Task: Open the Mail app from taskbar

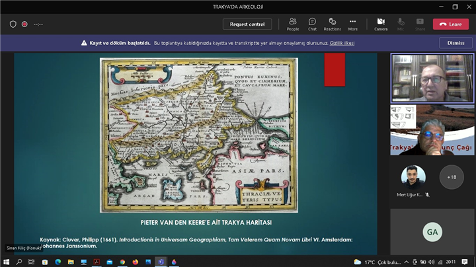Action: 110,262
